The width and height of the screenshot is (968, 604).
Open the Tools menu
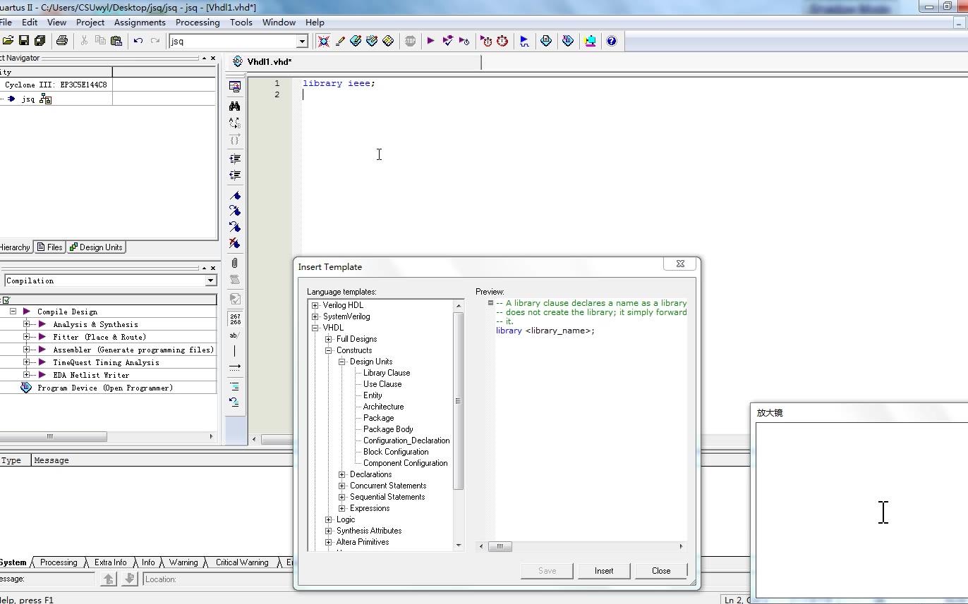click(241, 22)
